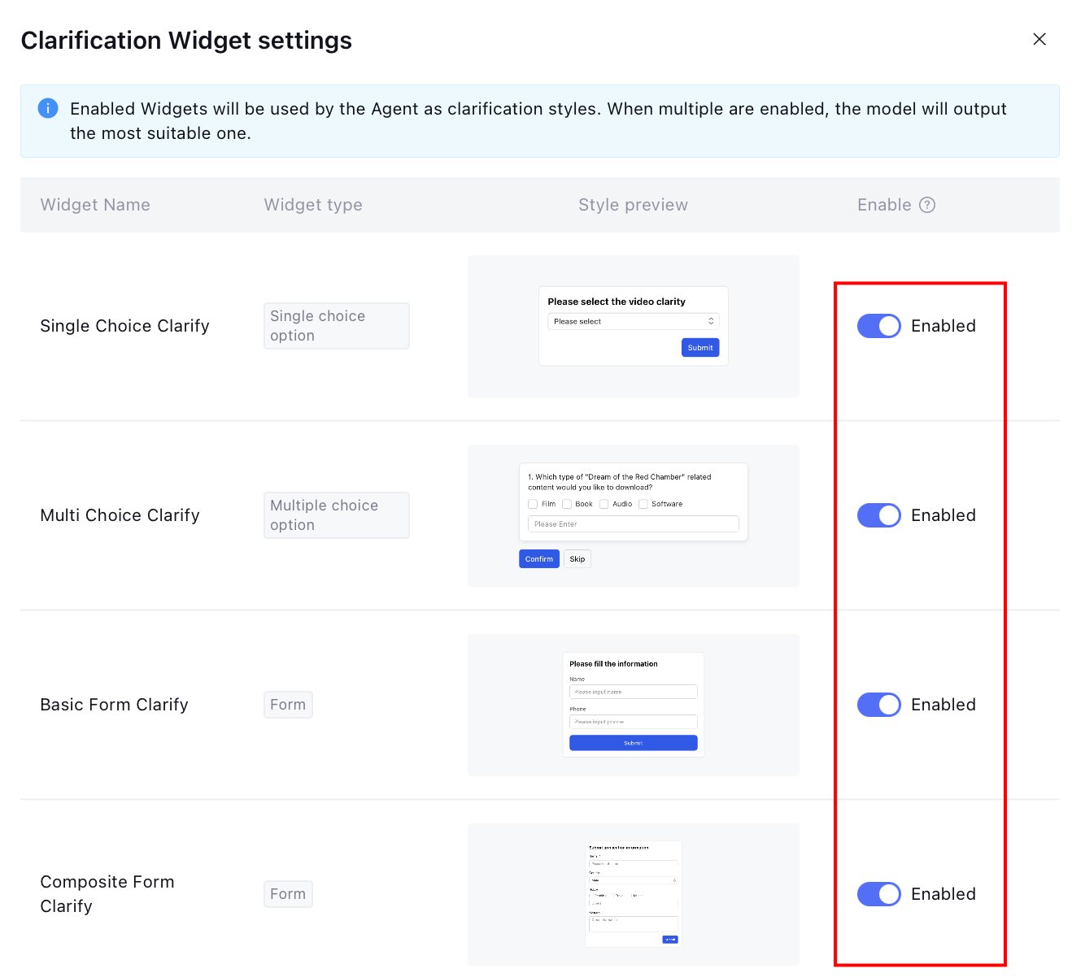Check the Book checkbox in preview
This screenshot has height=977, width=1085.
[567, 504]
